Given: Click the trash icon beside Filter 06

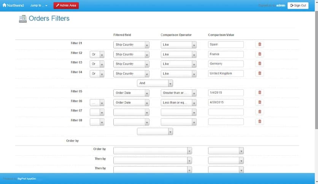Looking at the screenshot, I should (x=259, y=102).
